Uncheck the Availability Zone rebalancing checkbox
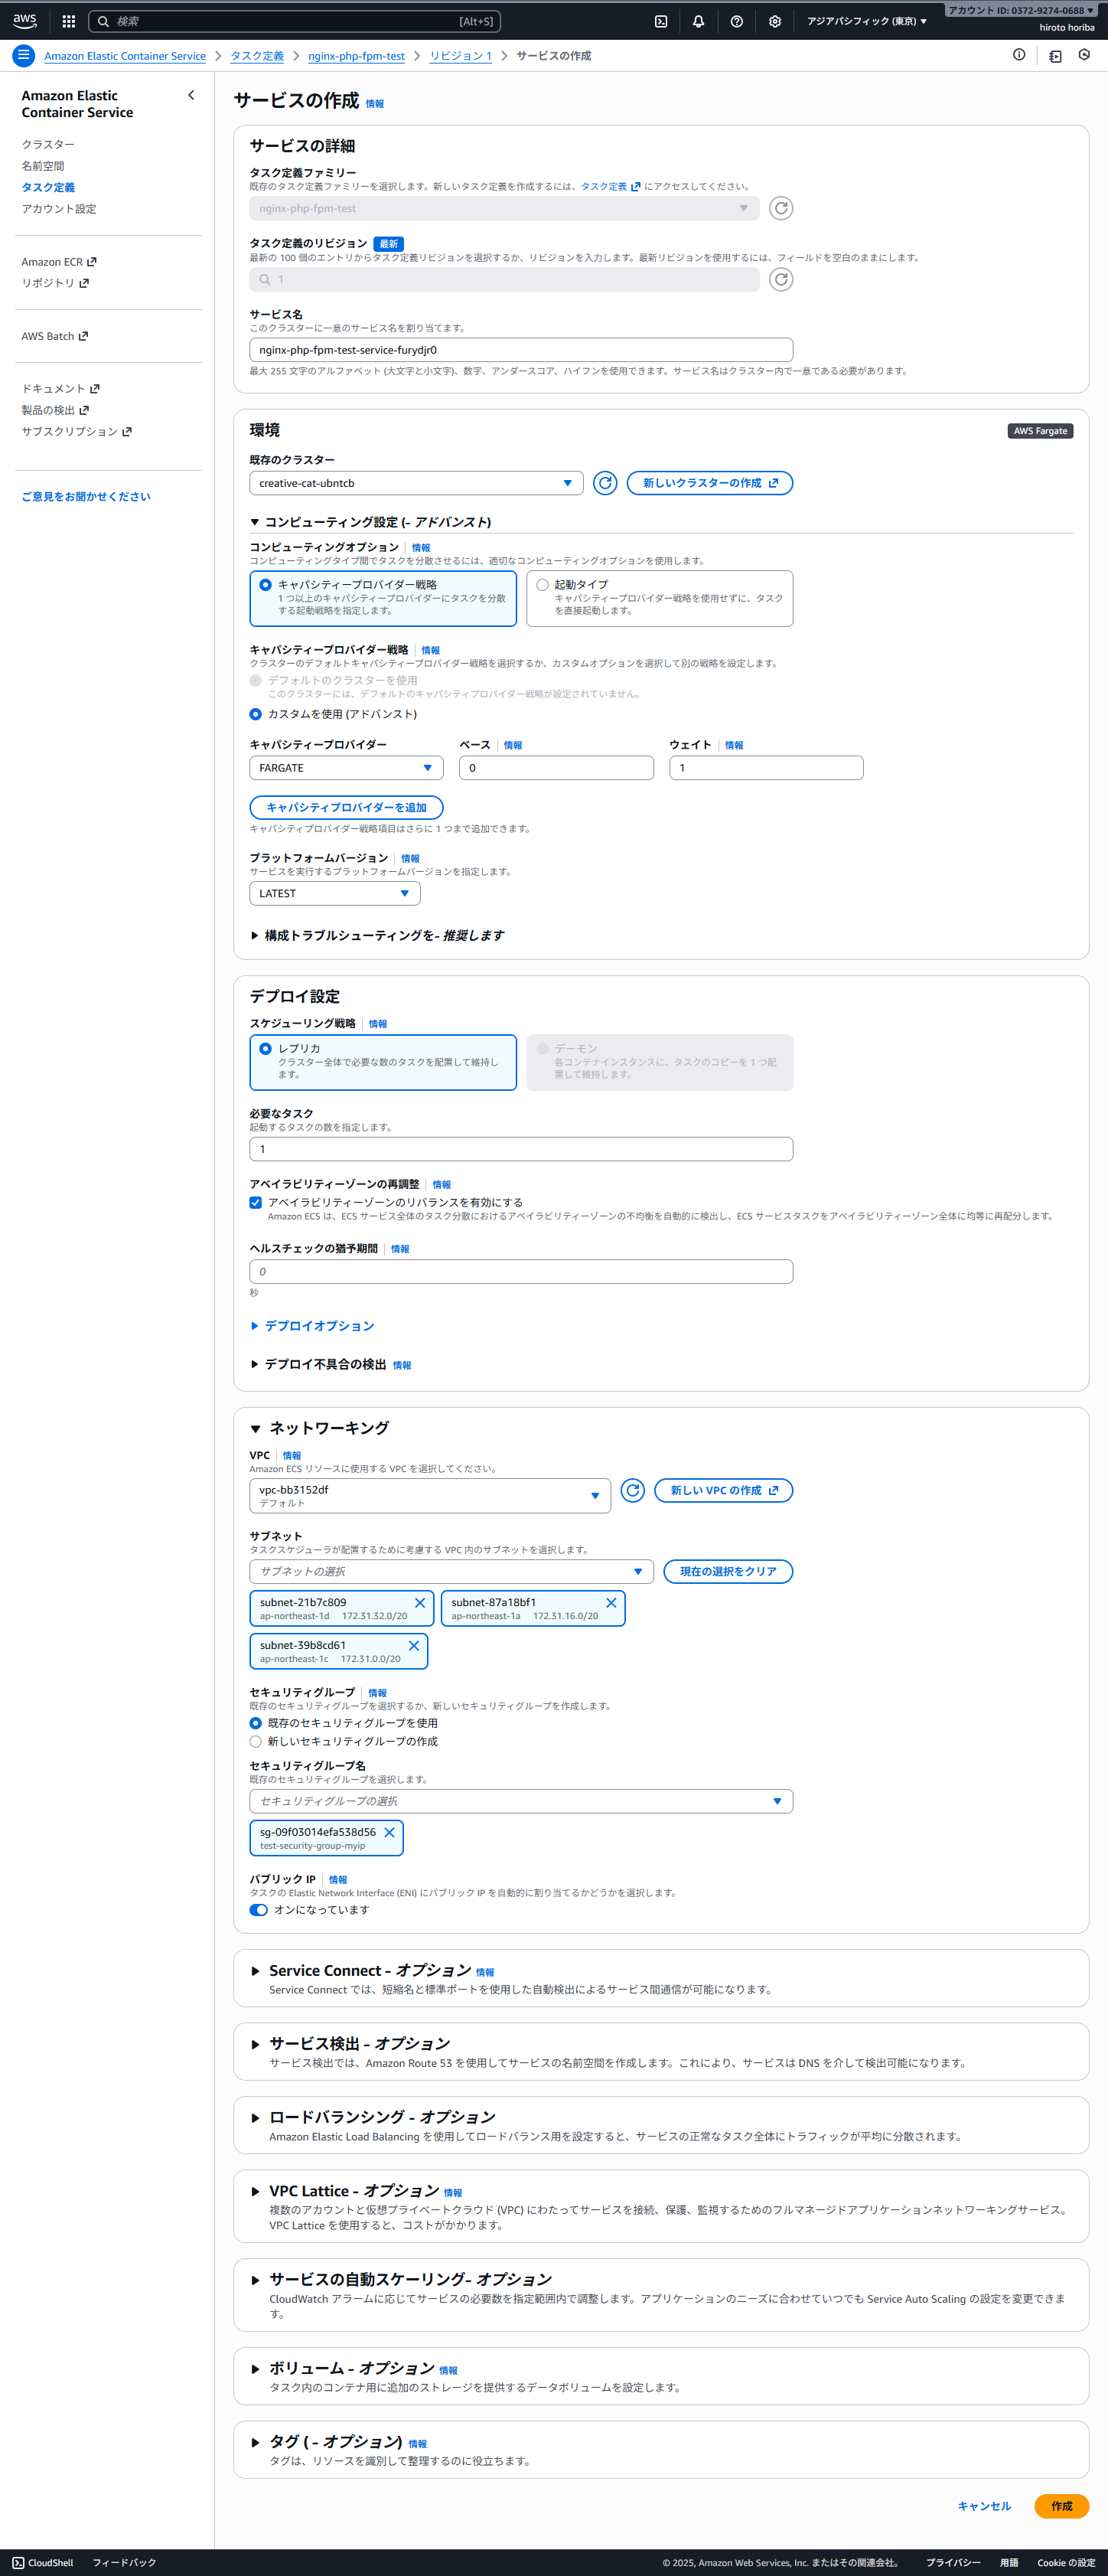 [256, 1203]
